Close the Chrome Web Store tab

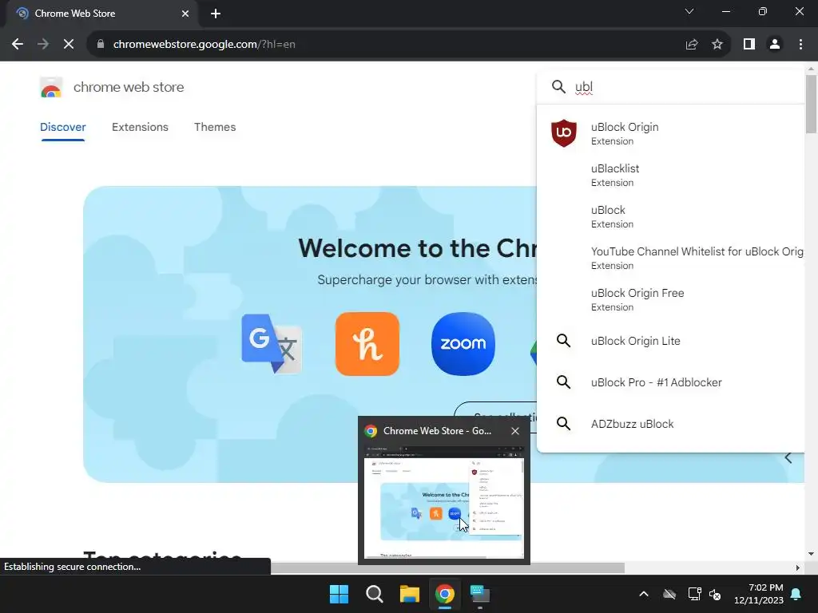[185, 14]
